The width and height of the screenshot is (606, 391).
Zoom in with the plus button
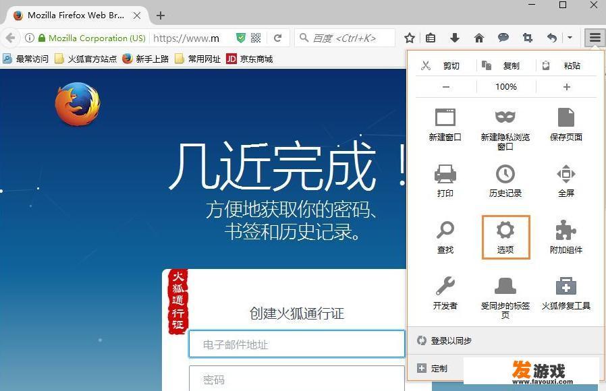566,87
